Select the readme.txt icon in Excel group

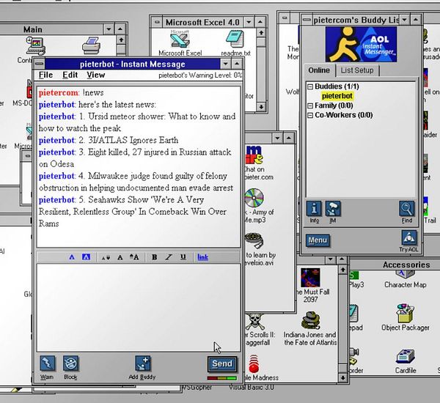pyautogui.click(x=235, y=40)
